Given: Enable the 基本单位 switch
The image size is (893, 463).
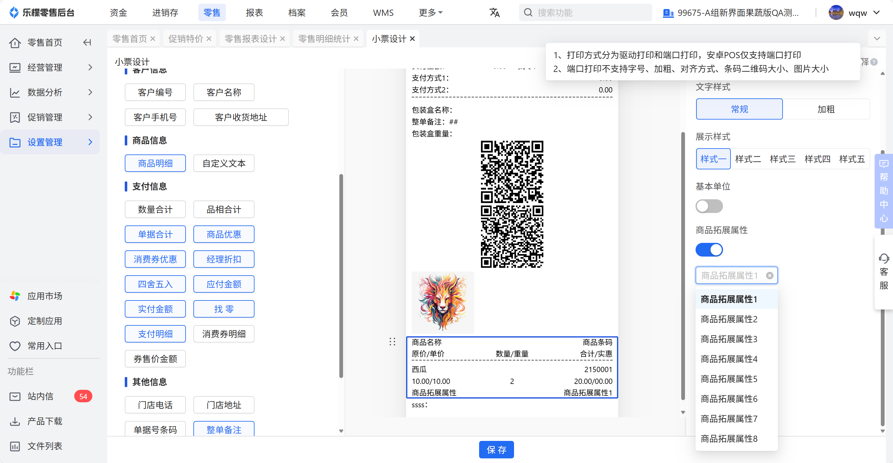Looking at the screenshot, I should [709, 206].
